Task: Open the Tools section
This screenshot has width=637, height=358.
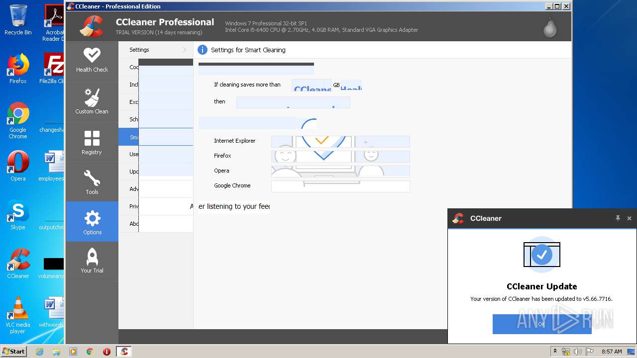Action: click(x=92, y=182)
